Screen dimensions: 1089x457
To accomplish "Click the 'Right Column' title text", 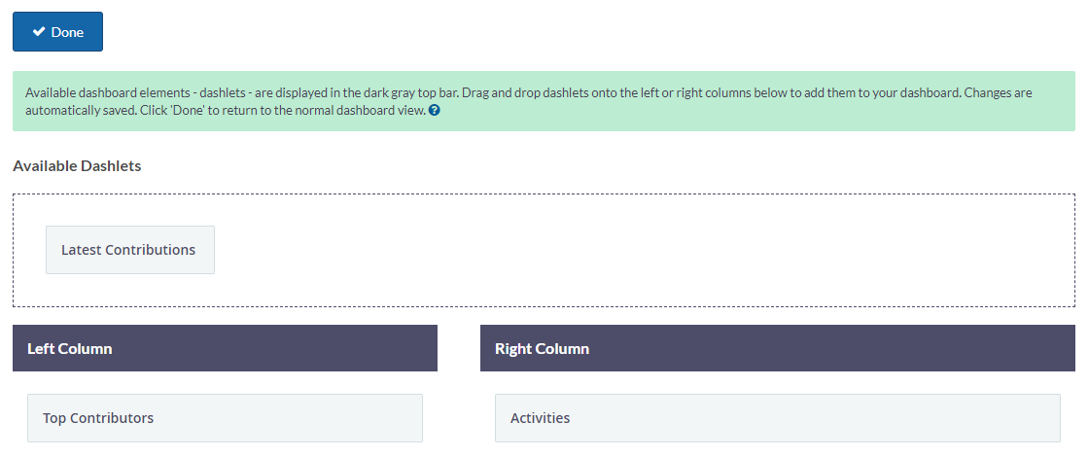I will click(542, 349).
